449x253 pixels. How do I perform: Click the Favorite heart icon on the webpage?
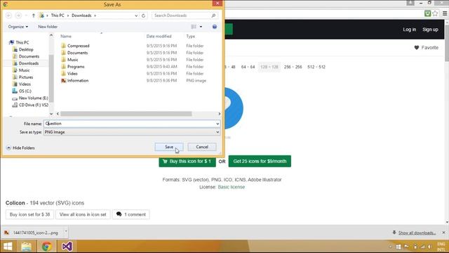(x=417, y=48)
